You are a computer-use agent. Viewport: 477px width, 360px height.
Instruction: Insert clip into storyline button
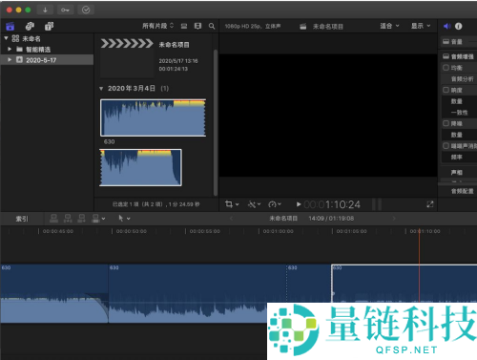pos(68,219)
